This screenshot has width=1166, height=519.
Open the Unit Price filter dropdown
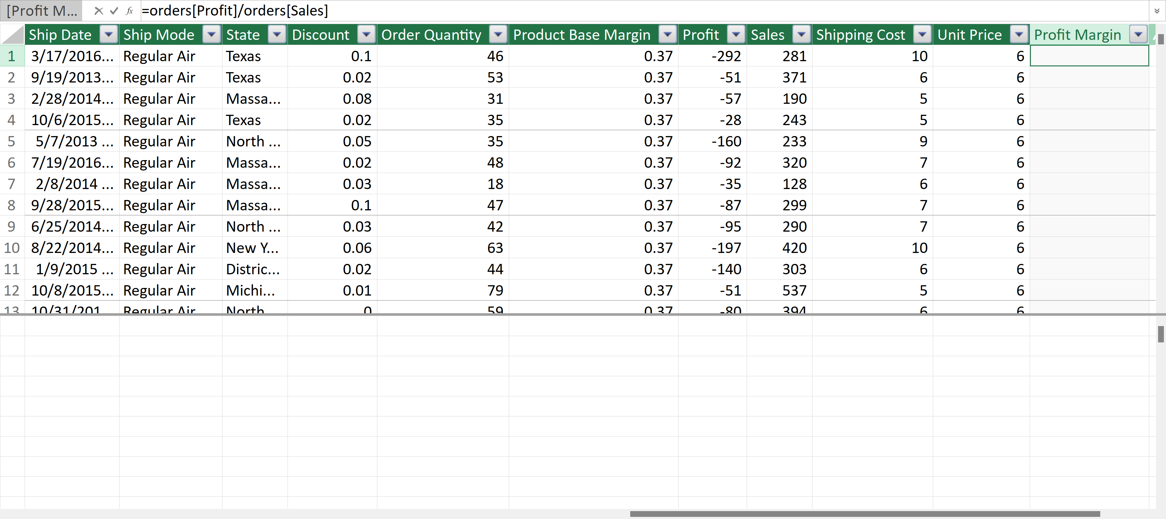[1019, 34]
